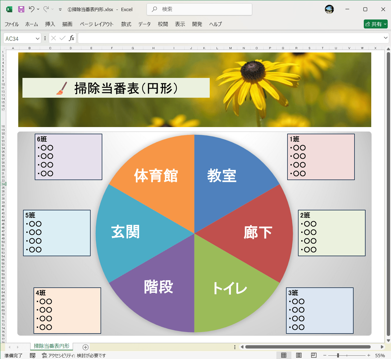Click the Enter checkmark icon in formula bar
Image resolution: width=391 pixels, height=359 pixels.
(x=62, y=38)
